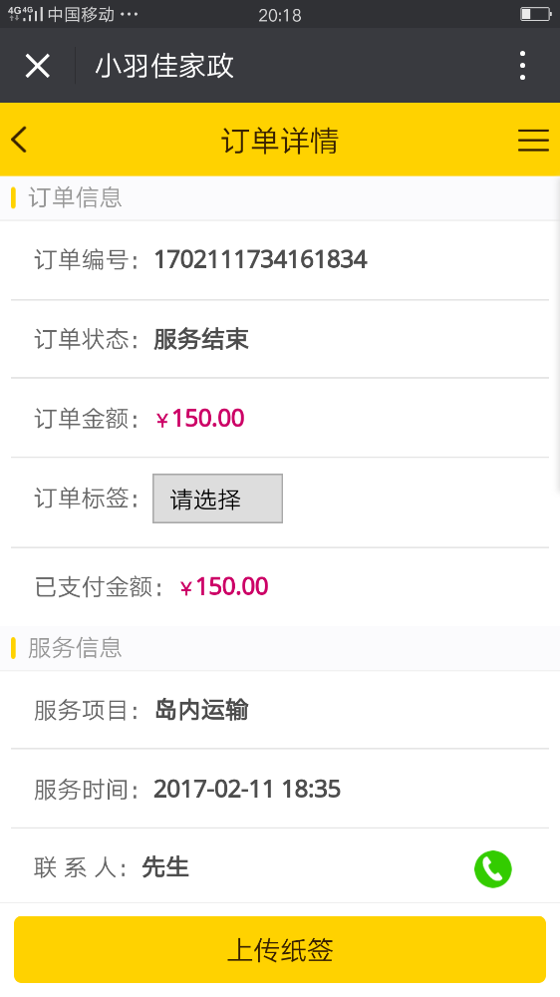
Task: Tap the 已支付金额 paid amount value
Action: [x=224, y=587]
